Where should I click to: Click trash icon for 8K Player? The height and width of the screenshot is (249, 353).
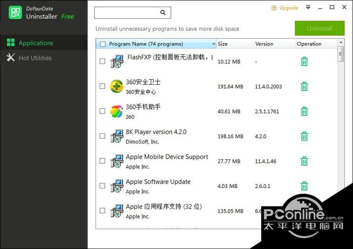click(304, 136)
